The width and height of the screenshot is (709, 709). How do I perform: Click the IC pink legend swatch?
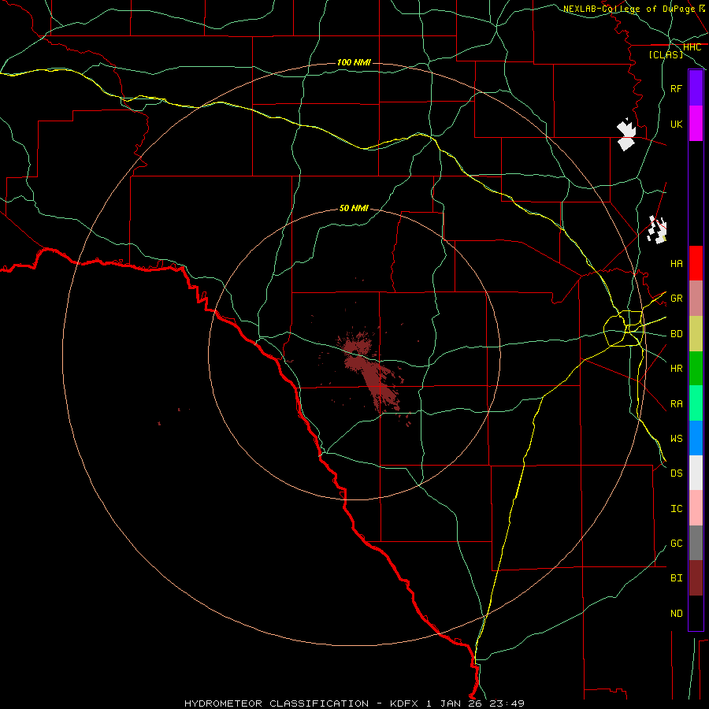click(696, 508)
